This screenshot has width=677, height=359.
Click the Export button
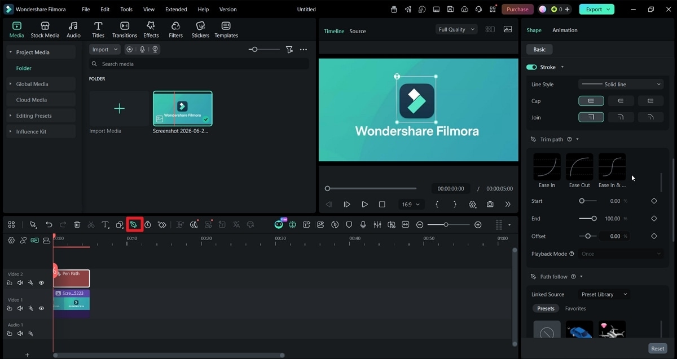597,10
